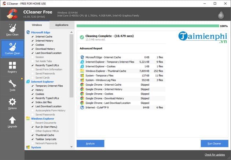
Task: Select the Microsoft Edge category heading
Action: (40, 32)
